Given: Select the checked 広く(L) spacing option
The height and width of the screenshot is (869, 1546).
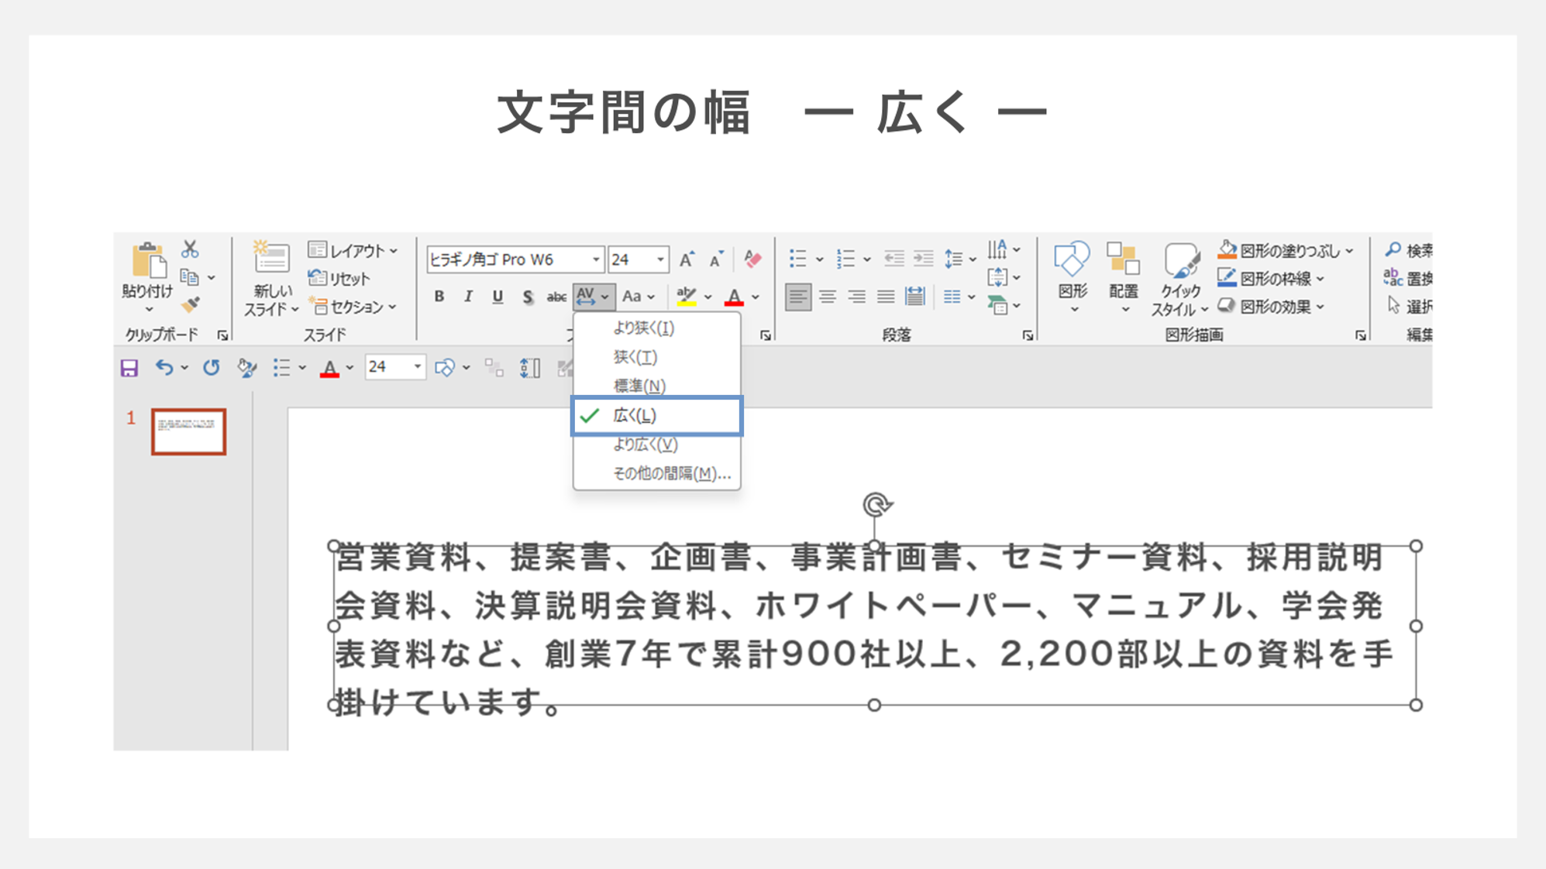Looking at the screenshot, I should pos(656,415).
